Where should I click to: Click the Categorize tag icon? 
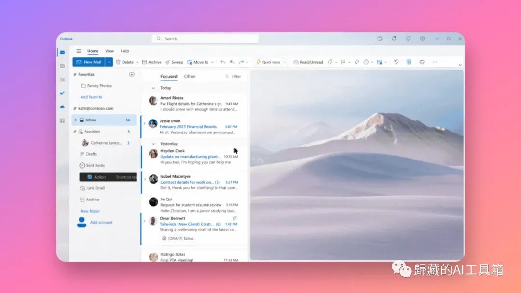(330, 62)
